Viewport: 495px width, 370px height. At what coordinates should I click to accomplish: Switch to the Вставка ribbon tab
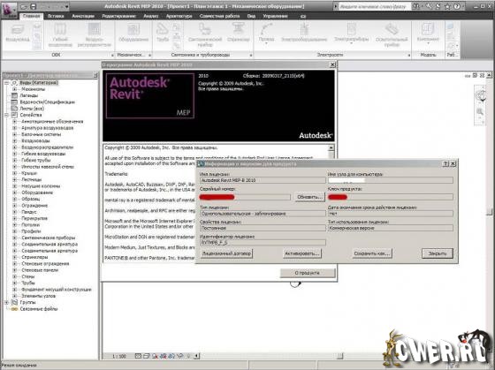tap(56, 16)
